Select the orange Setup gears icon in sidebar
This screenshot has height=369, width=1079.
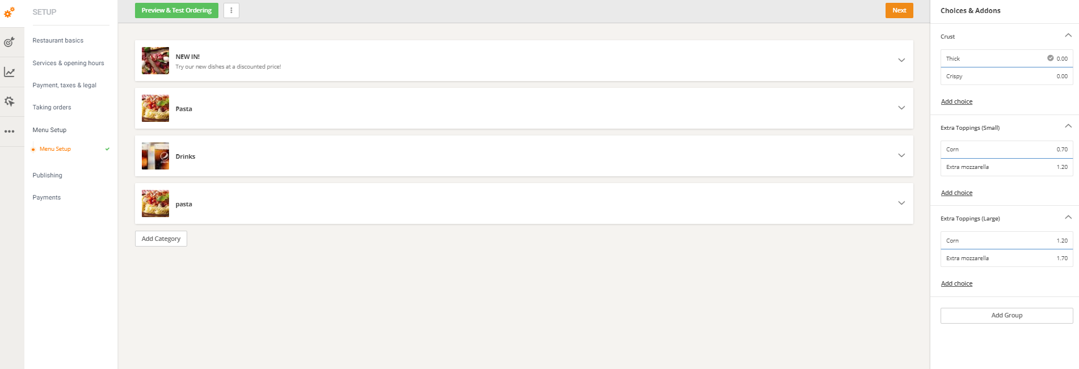[9, 12]
